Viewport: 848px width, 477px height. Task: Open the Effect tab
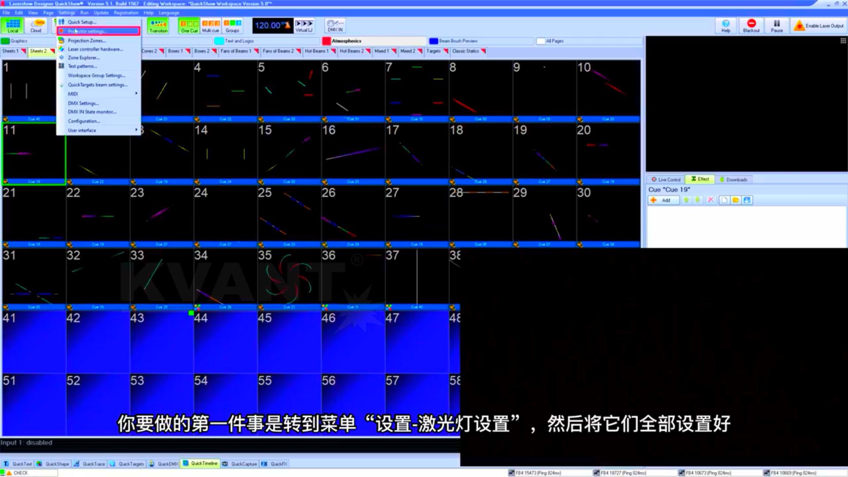(x=700, y=179)
